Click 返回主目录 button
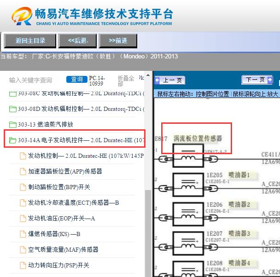The image size is (280, 277). tap(30, 41)
